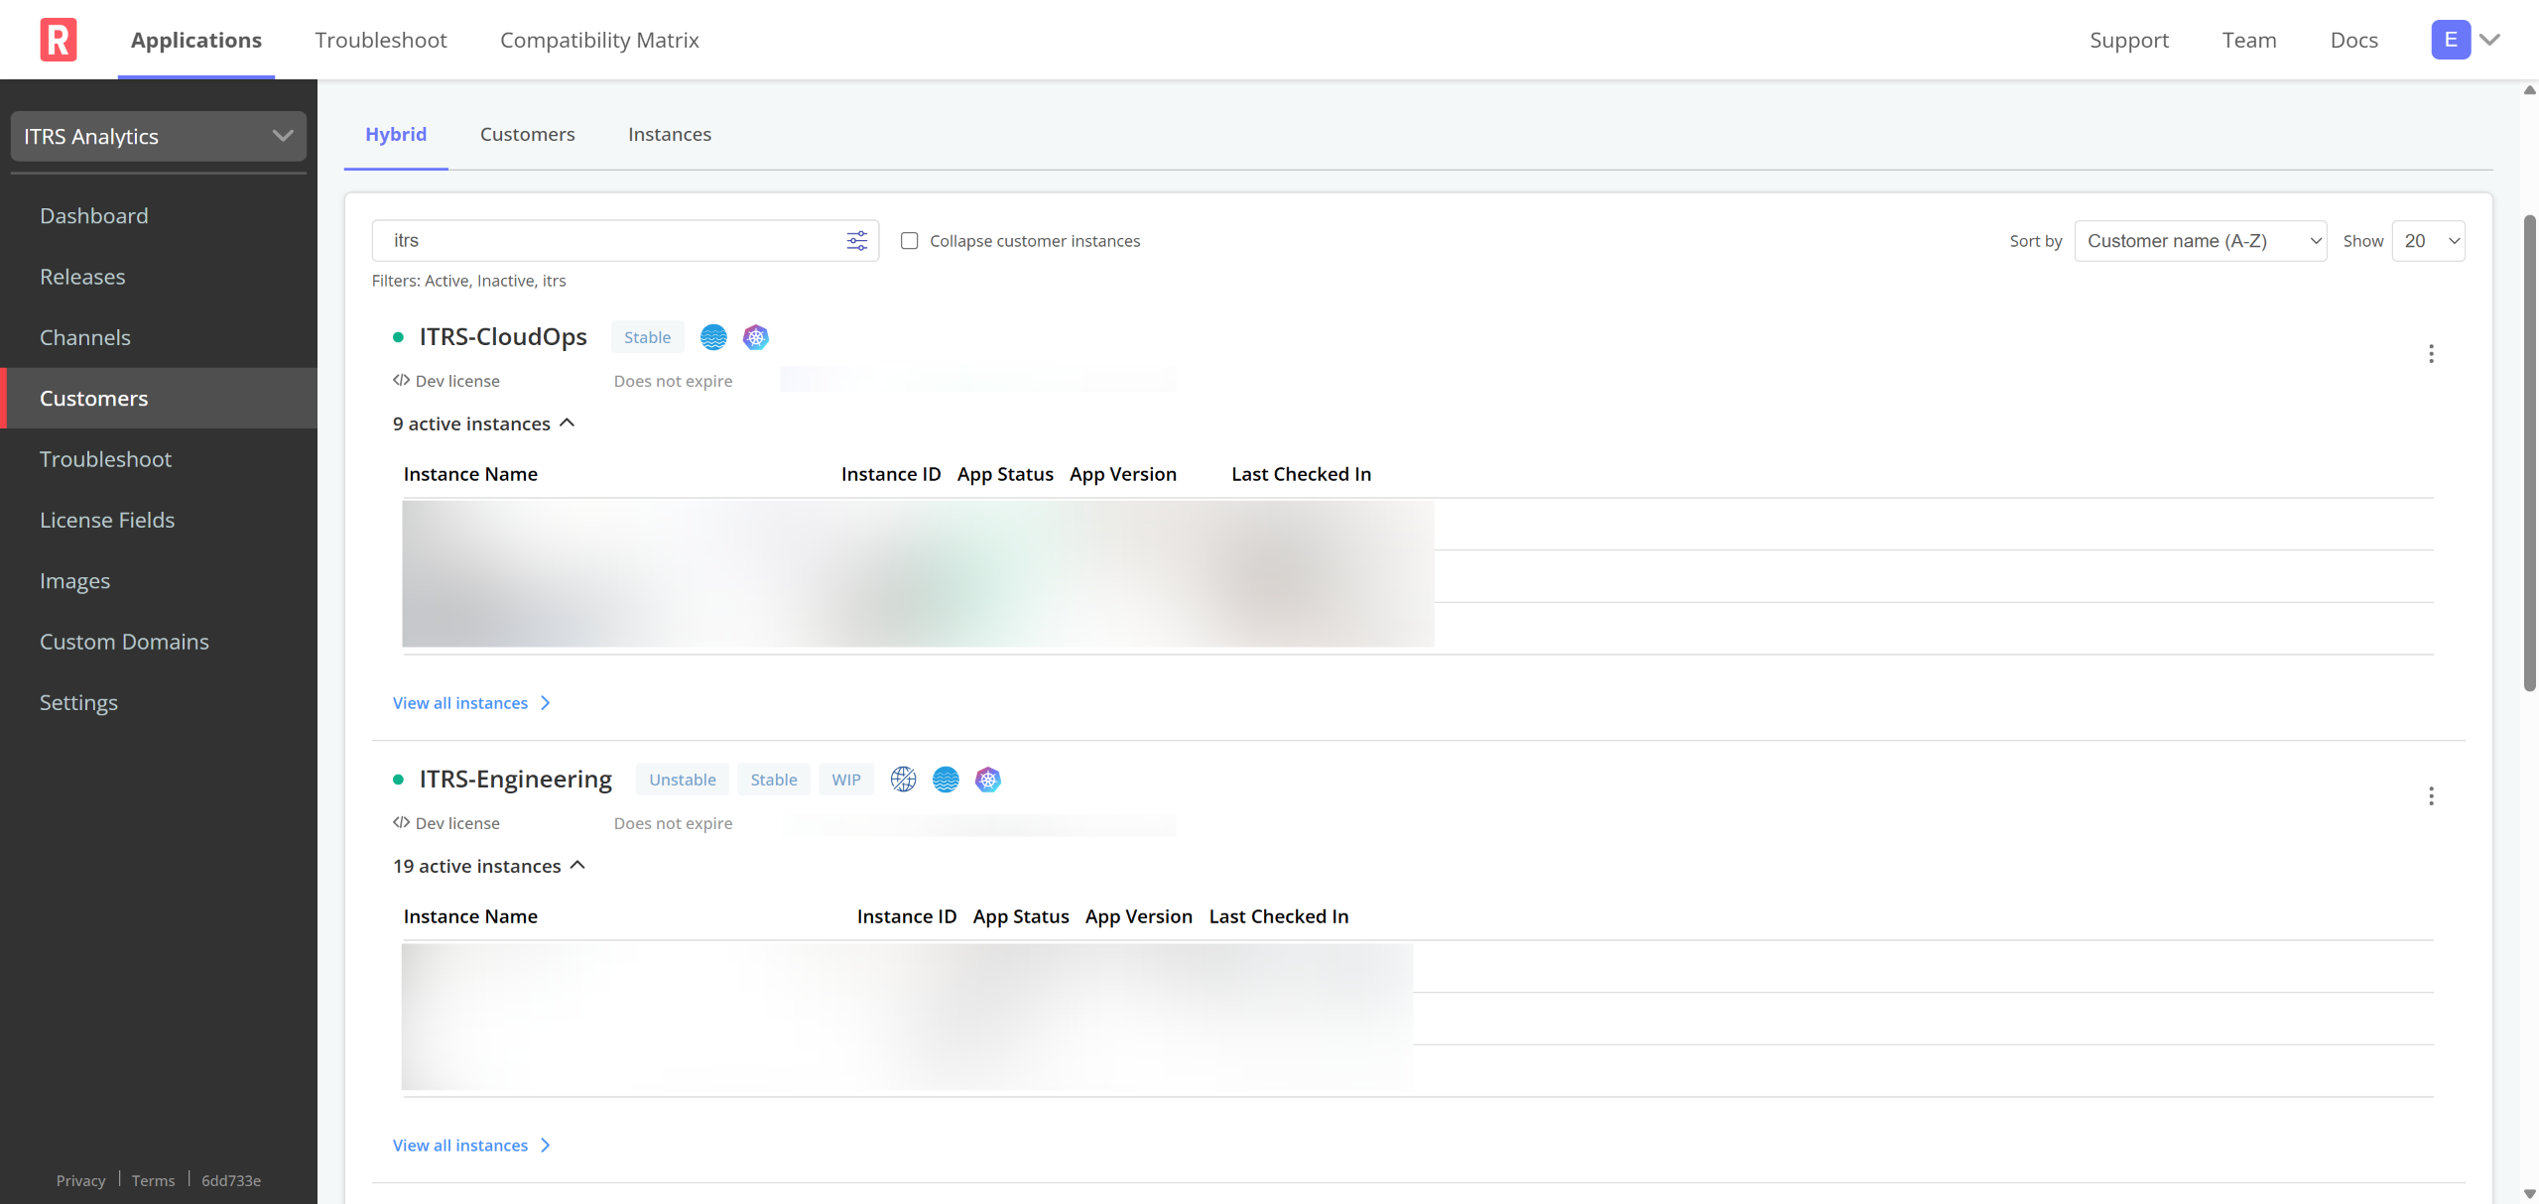Viewport: 2539px width, 1204px height.
Task: Open Releases in the sidebar
Action: [x=82, y=277]
